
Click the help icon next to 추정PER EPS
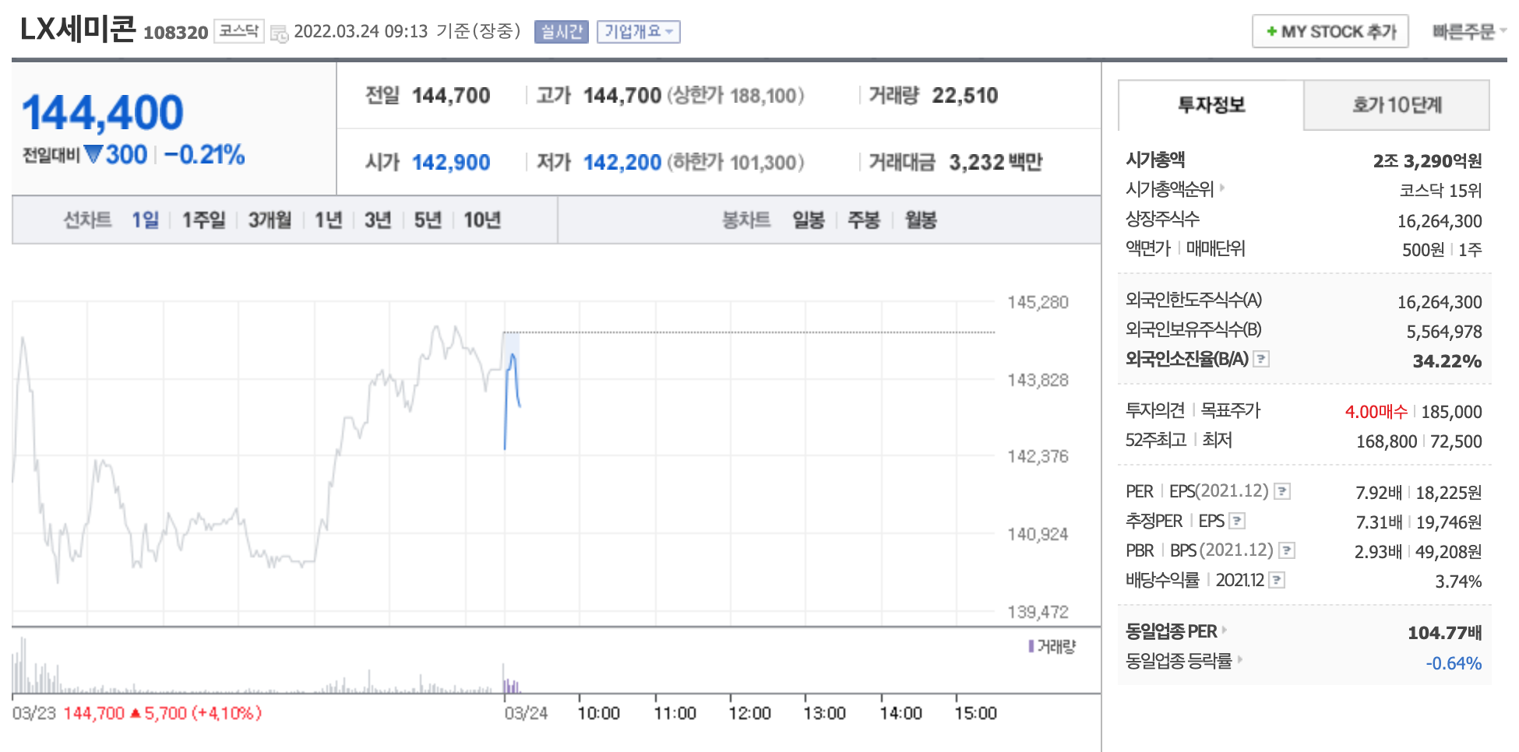[1237, 521]
